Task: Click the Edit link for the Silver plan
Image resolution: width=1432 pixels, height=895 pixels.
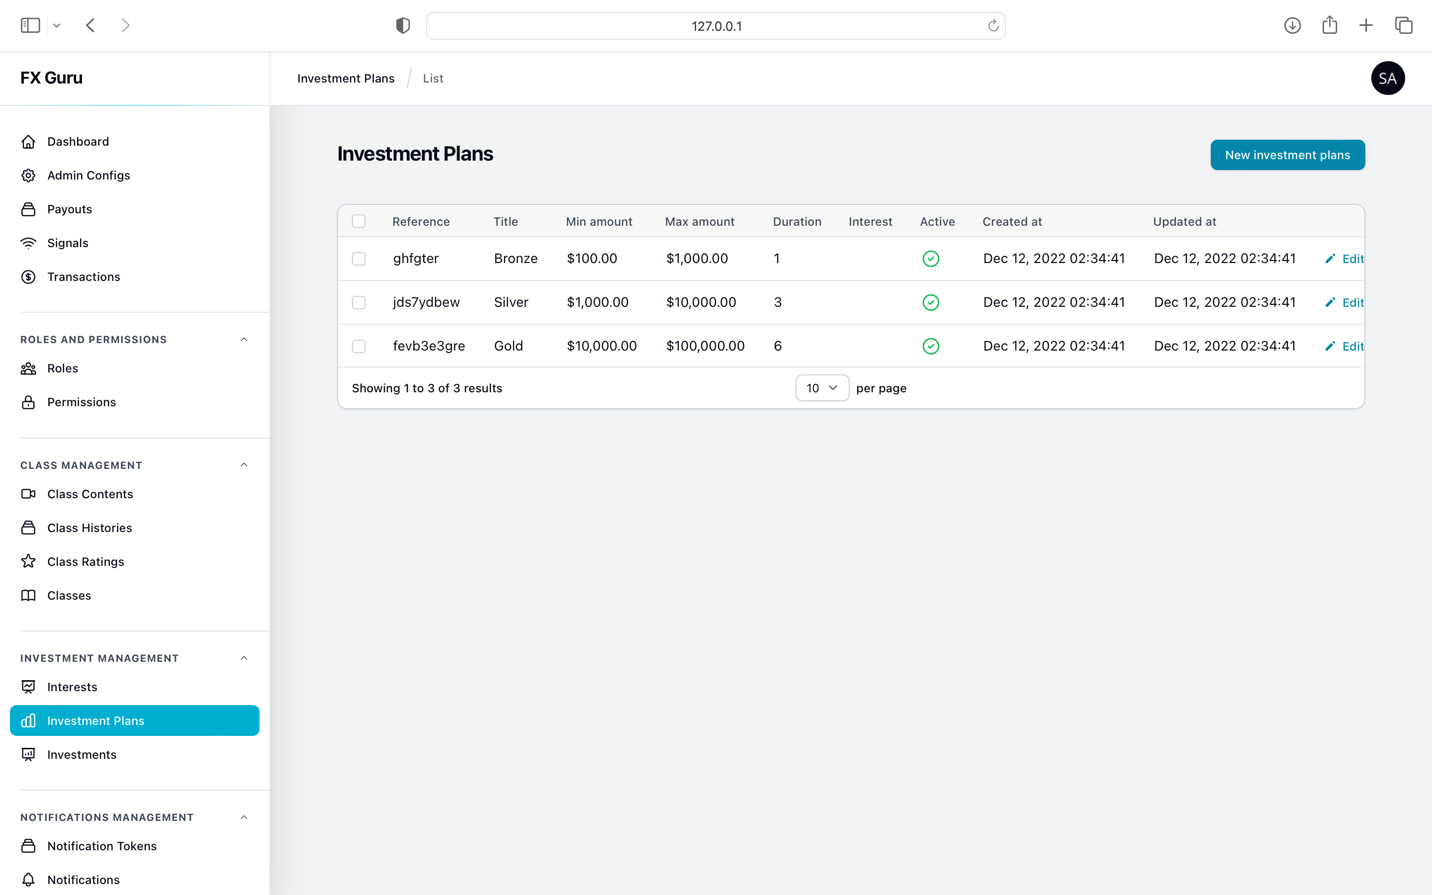Action: 1352,302
